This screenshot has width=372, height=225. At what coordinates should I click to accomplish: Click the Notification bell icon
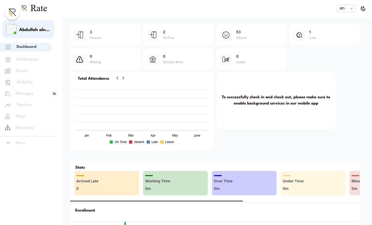pos(8,59)
